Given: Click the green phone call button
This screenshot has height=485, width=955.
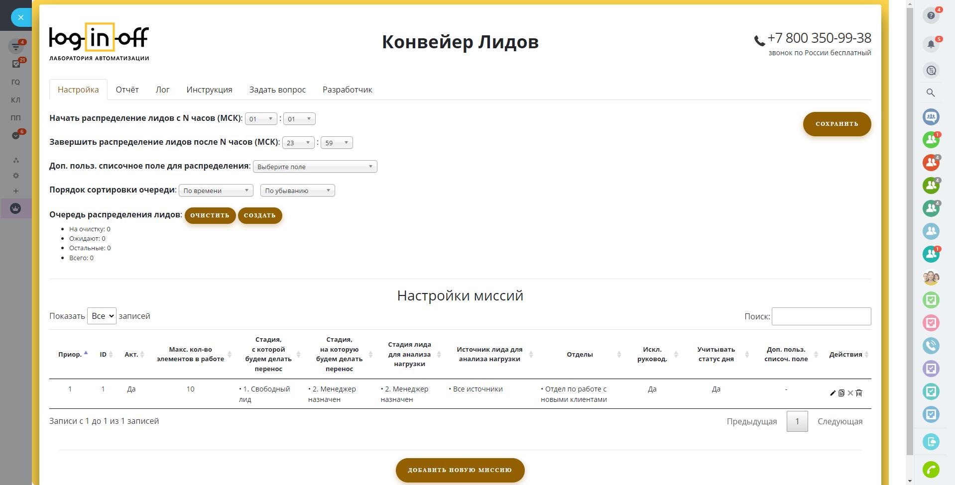Looking at the screenshot, I should coord(931,469).
